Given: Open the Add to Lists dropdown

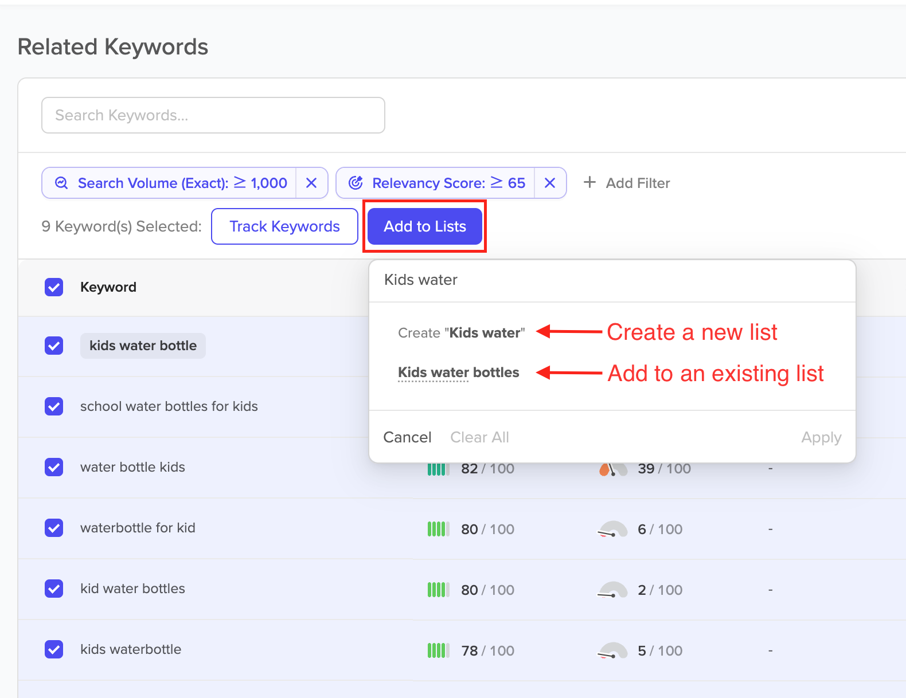Looking at the screenshot, I should pos(425,226).
